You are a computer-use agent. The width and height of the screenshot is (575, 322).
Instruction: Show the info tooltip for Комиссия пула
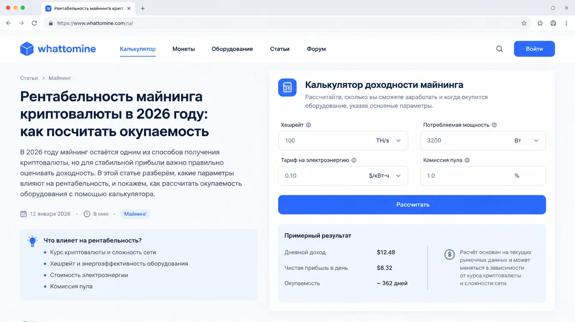click(467, 160)
